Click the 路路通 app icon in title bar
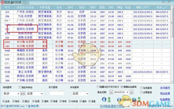Viewport: 174px width, 109px height. click(x=2, y=2)
